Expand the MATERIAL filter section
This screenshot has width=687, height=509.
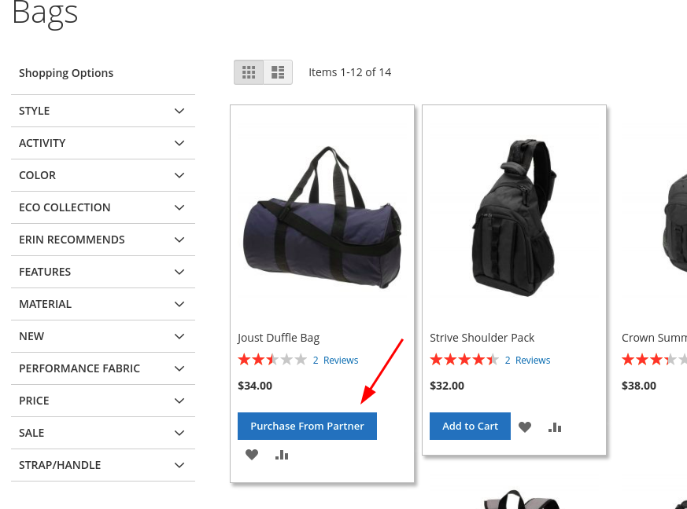click(103, 304)
